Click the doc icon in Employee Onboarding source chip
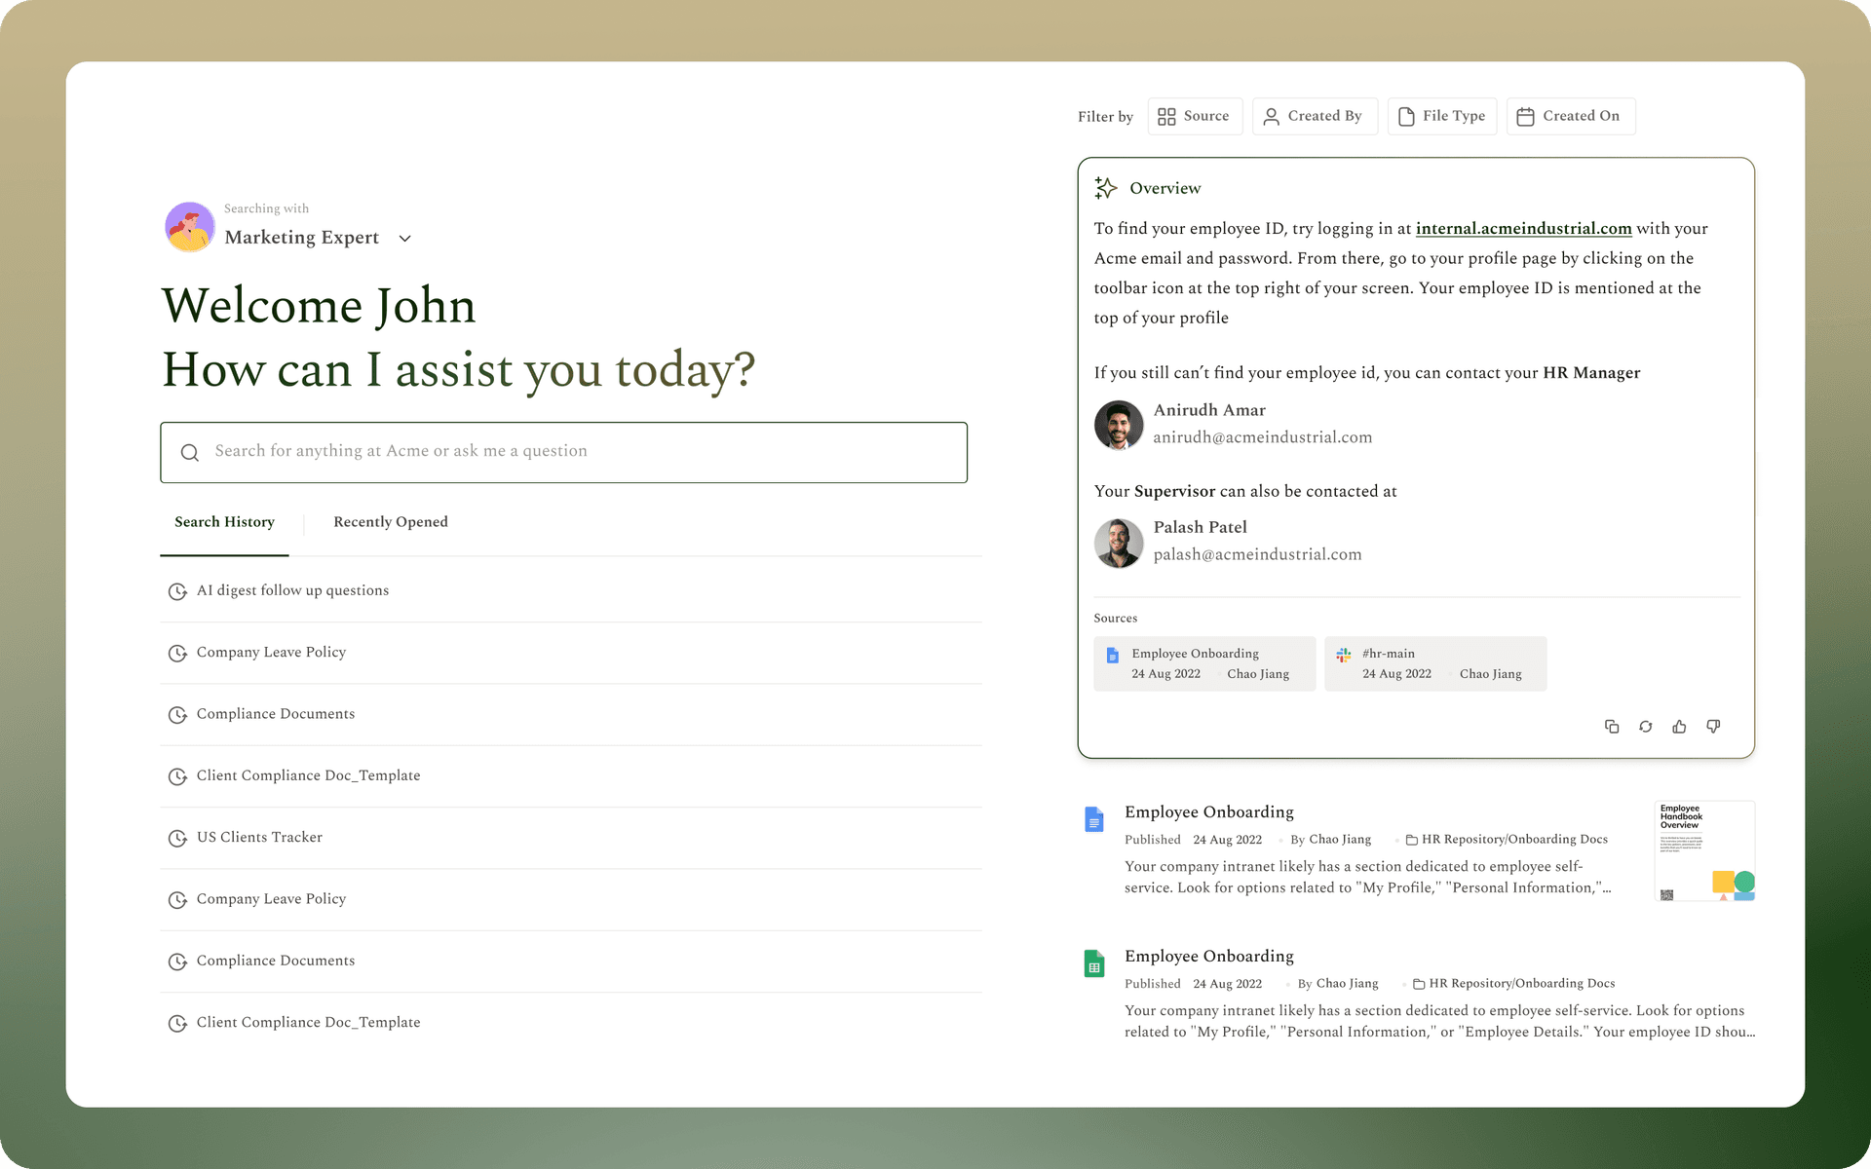The image size is (1871, 1169). pyautogui.click(x=1113, y=655)
